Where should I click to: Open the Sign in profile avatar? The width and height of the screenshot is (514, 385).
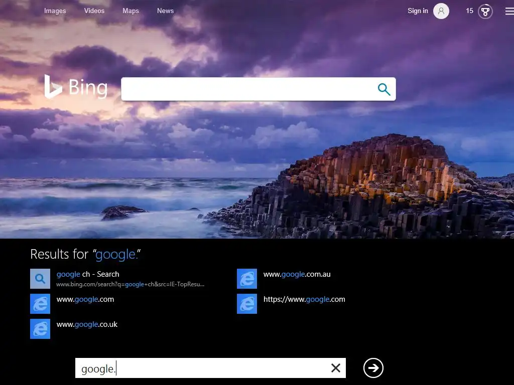[x=441, y=11]
